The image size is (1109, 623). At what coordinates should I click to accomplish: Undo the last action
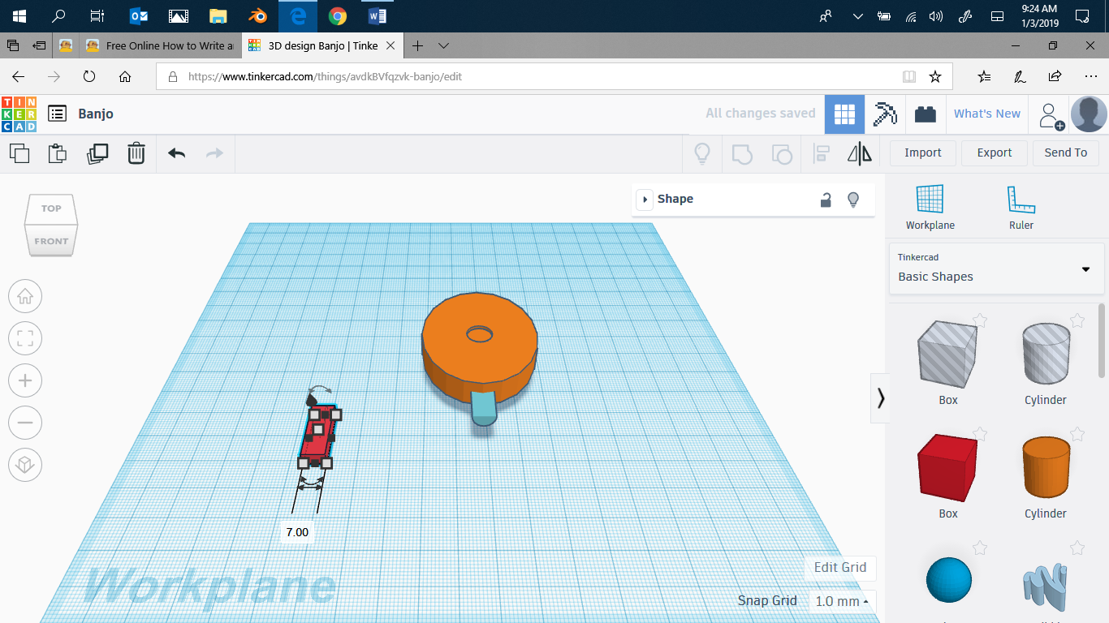[176, 153]
